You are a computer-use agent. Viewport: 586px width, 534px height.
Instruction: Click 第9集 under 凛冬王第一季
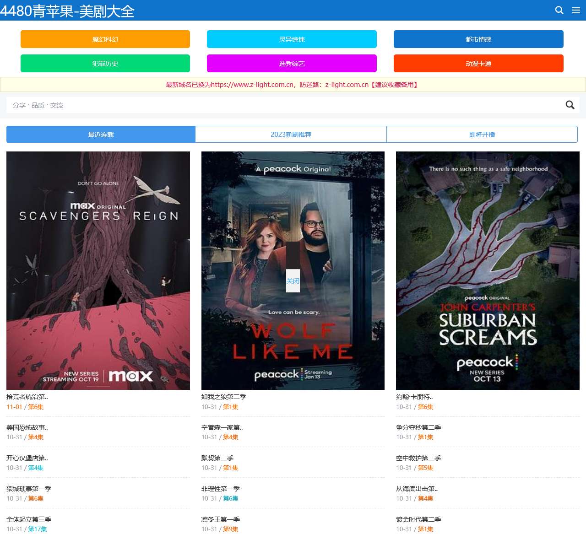pyautogui.click(x=231, y=529)
